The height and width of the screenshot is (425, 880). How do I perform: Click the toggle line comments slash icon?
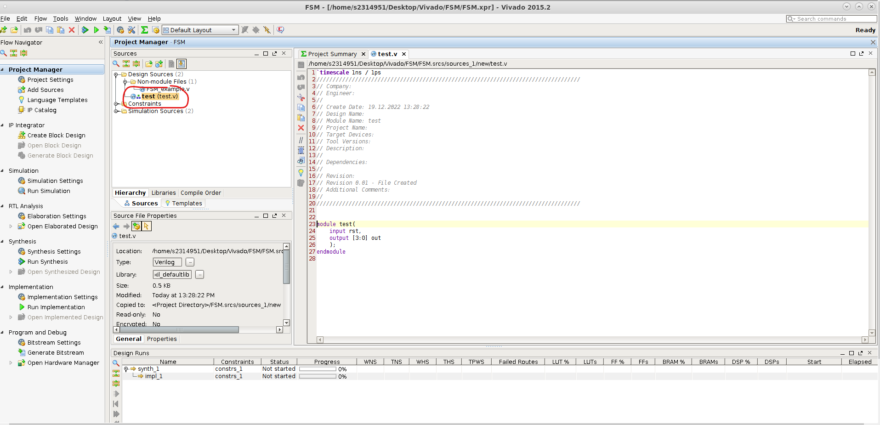pyautogui.click(x=301, y=140)
